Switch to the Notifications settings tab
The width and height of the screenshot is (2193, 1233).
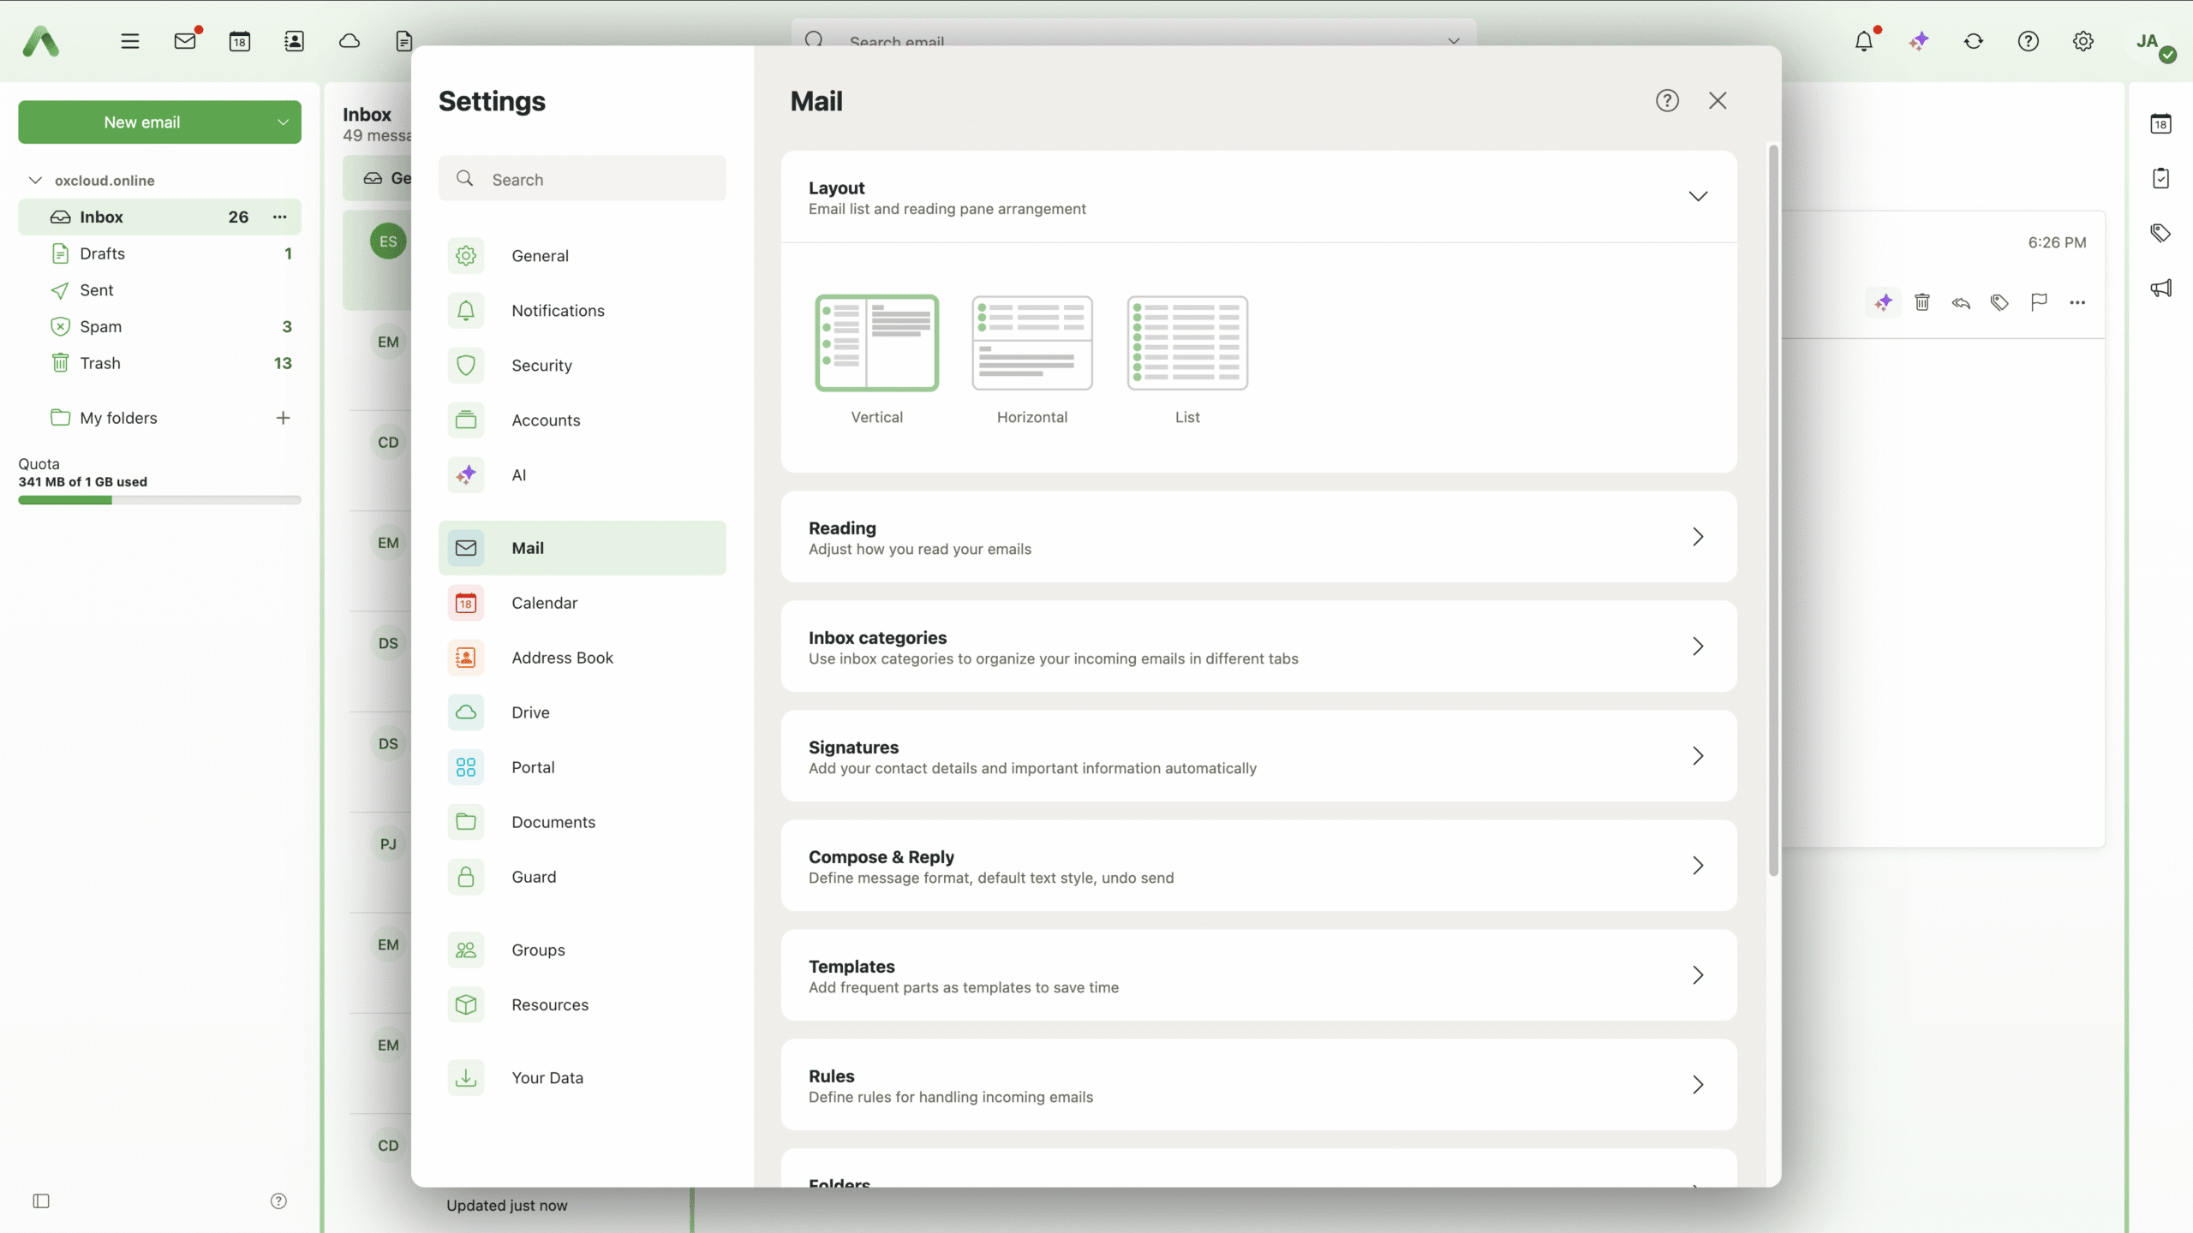tap(558, 311)
